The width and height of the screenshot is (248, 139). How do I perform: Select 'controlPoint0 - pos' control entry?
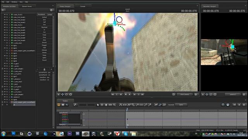[45, 73]
